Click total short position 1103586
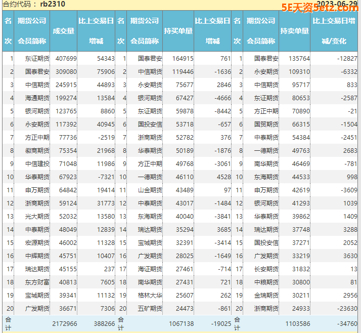Viewport: 361px width, 333px height. (x=298, y=324)
